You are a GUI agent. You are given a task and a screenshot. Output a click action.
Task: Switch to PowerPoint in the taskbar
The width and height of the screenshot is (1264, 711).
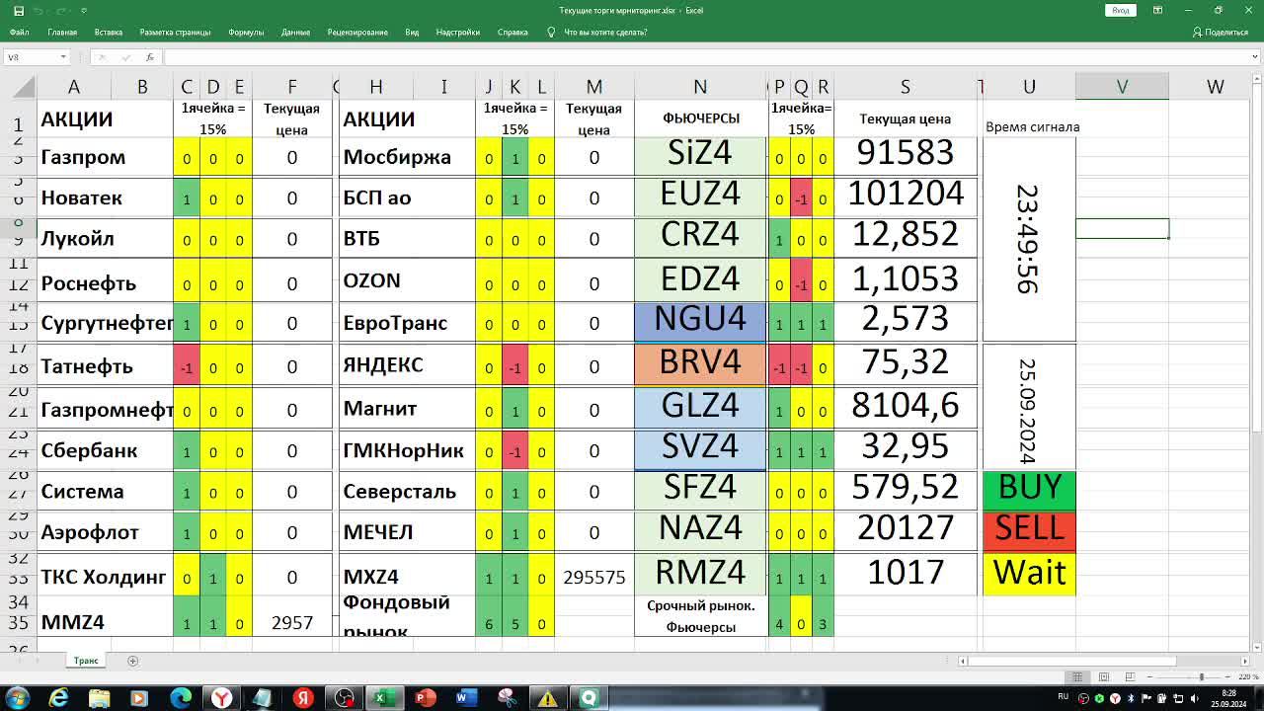coord(425,698)
